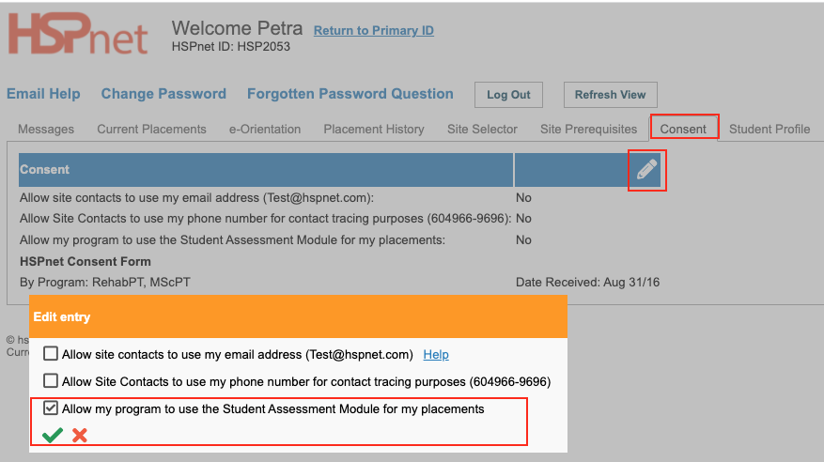Image resolution: width=824 pixels, height=462 pixels.
Task: Open Site Prerequisites tab
Action: (x=588, y=130)
